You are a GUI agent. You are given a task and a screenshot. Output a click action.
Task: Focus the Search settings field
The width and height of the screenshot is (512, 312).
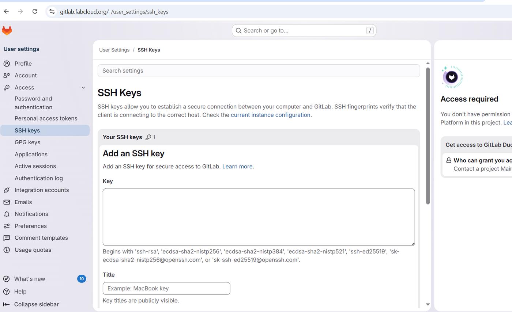[259, 71]
